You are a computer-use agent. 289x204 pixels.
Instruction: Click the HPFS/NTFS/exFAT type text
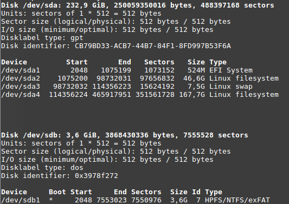pos(237,200)
